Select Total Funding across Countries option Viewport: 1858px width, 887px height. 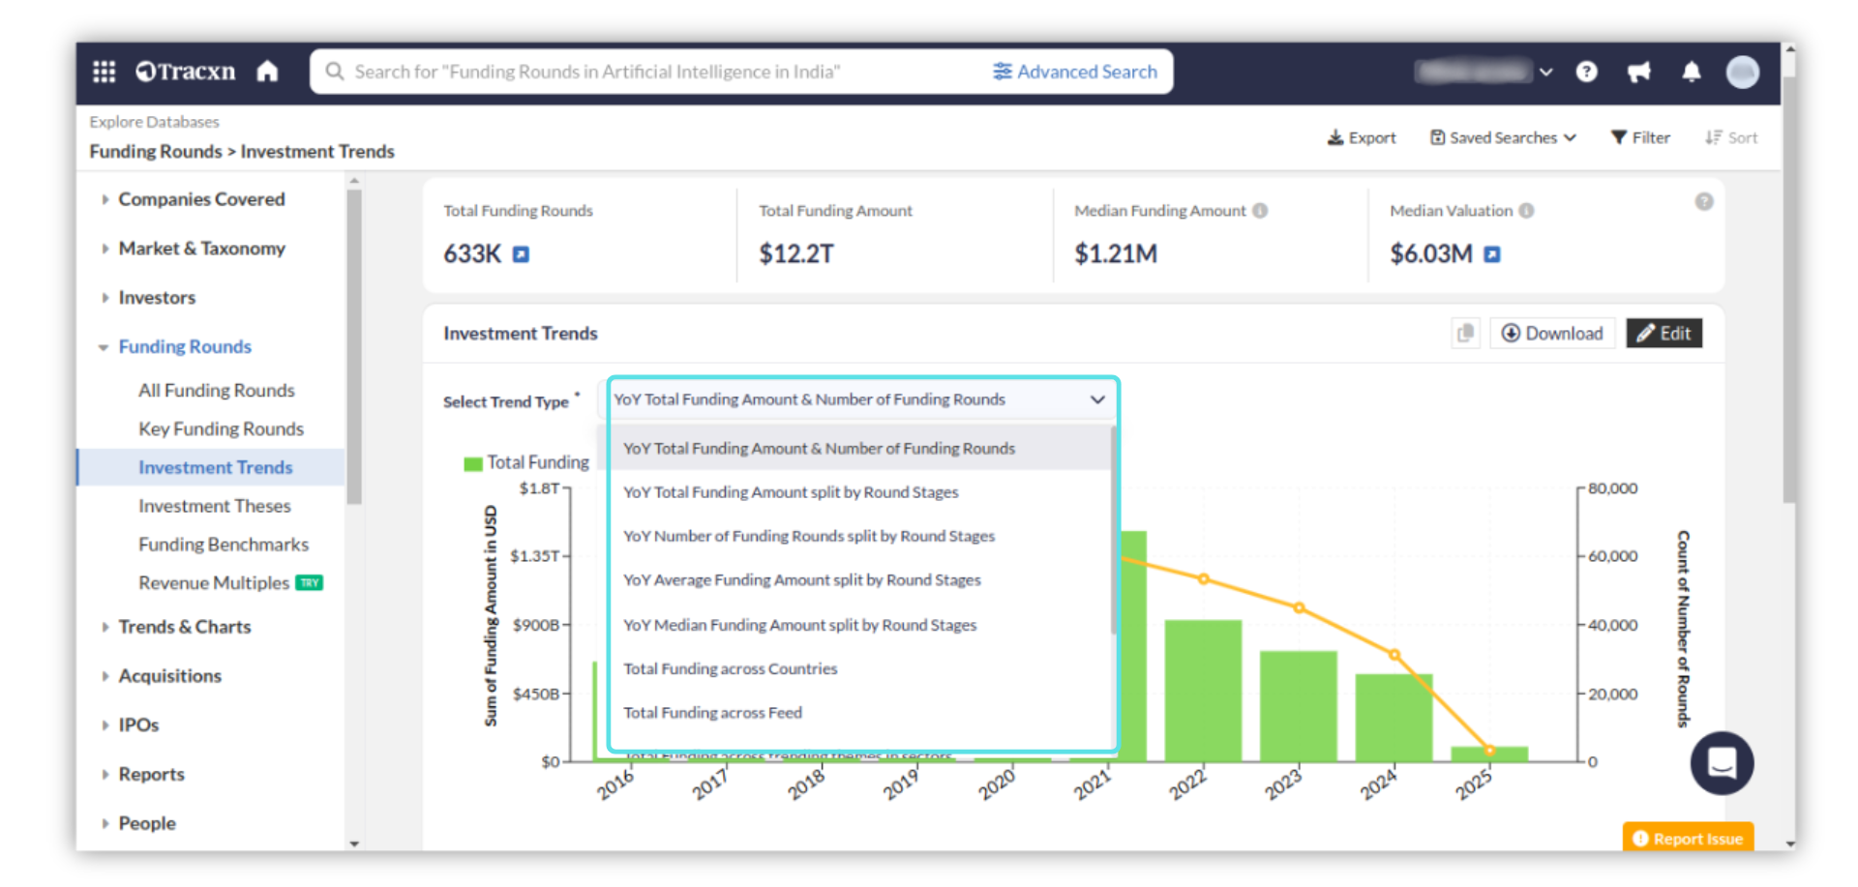[730, 668]
